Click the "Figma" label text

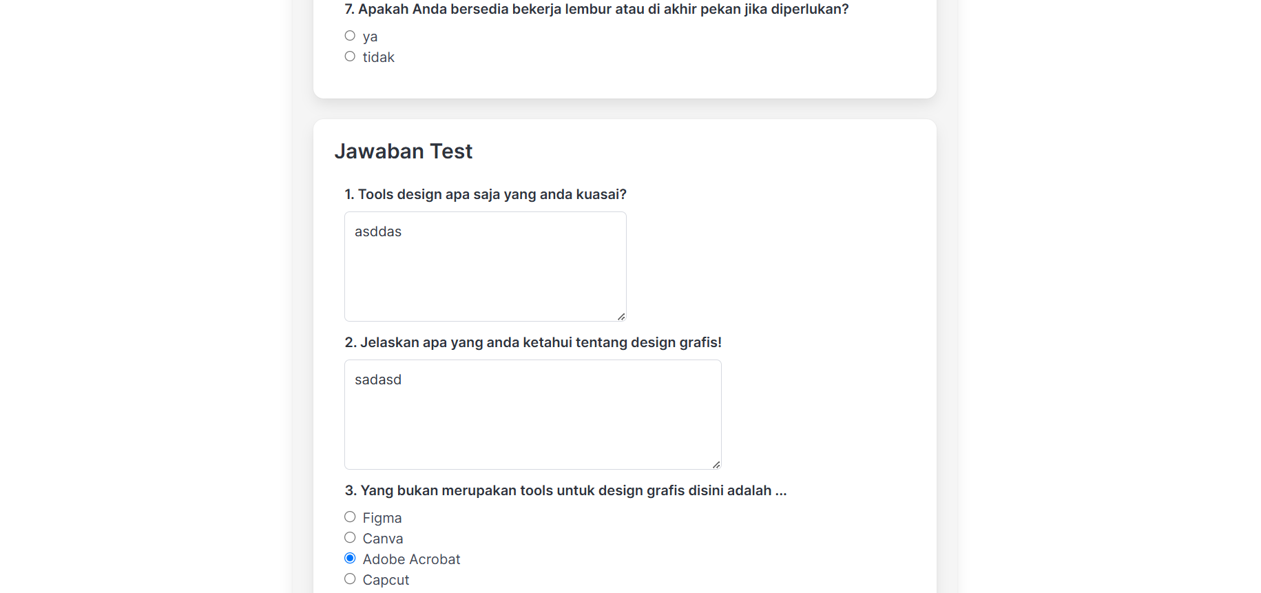382,519
